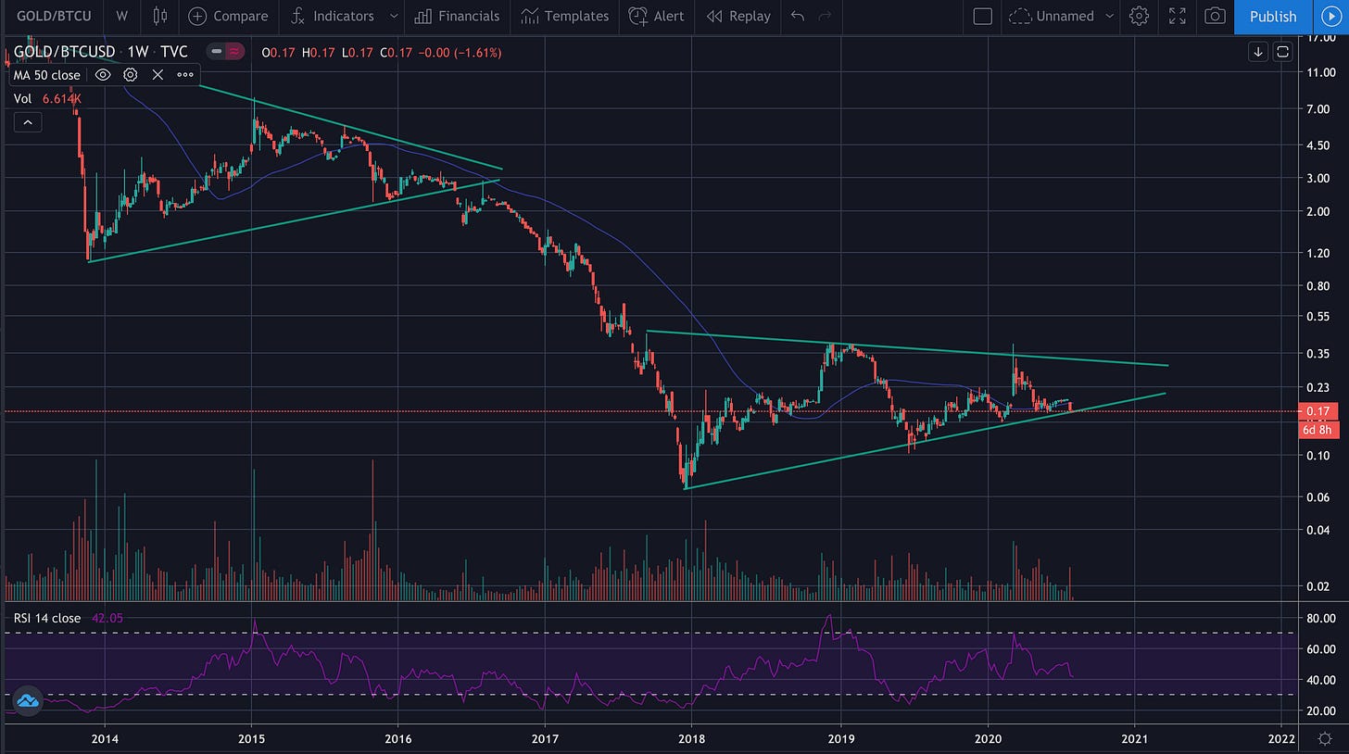Click the 6.614K volume value
The width and height of the screenshot is (1349, 754).
63,98
